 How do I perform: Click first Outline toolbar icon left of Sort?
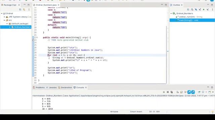pyautogui.click(x=188, y=10)
